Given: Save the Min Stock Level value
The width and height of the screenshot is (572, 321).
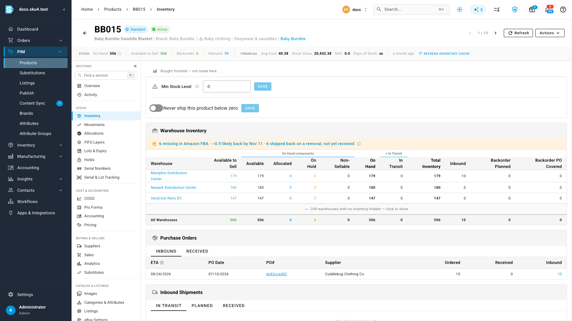Looking at the screenshot, I should (x=262, y=86).
